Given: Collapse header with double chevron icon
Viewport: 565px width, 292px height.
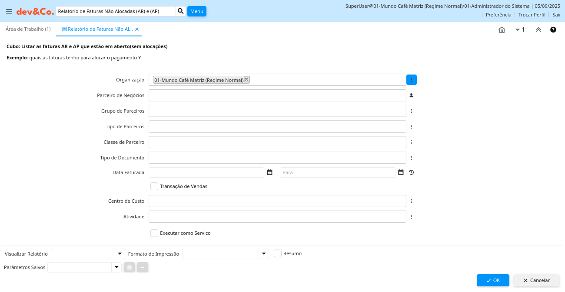Looking at the screenshot, I should click(x=538, y=30).
